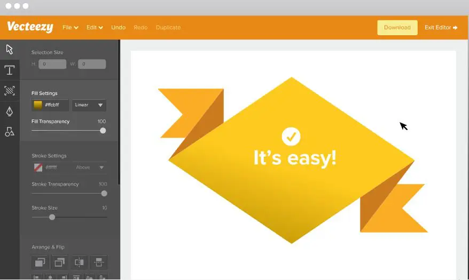Image resolution: width=469 pixels, height=280 pixels.
Task: Choose the marquee area selection tool
Action: point(10,91)
